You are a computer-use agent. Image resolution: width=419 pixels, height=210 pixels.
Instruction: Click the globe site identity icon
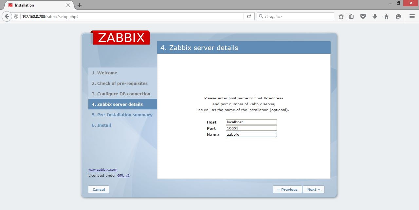16,16
